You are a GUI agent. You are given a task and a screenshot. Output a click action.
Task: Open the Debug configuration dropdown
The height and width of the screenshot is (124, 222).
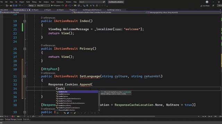tap(32, 6)
